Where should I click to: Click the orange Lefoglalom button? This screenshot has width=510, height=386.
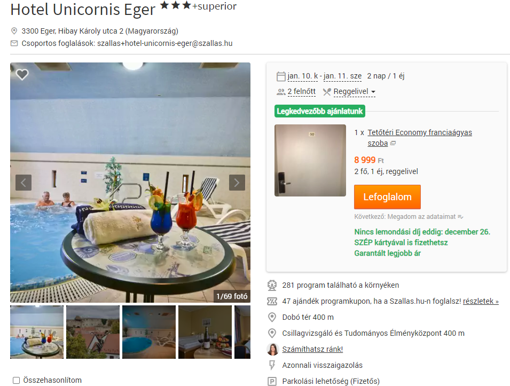tap(387, 197)
